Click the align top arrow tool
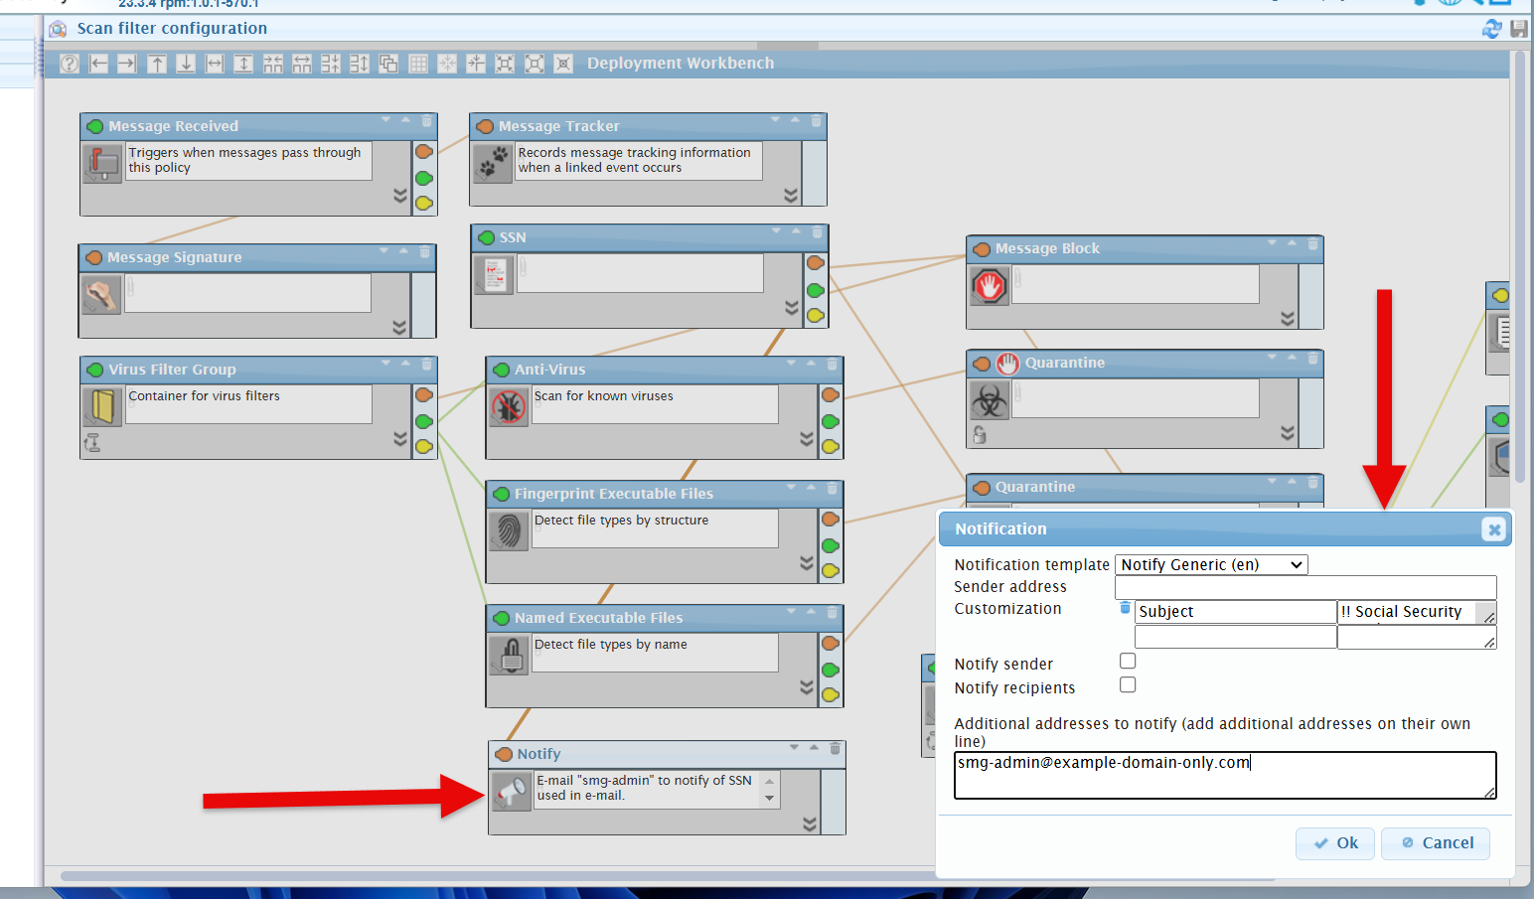1534x899 pixels. click(x=157, y=64)
